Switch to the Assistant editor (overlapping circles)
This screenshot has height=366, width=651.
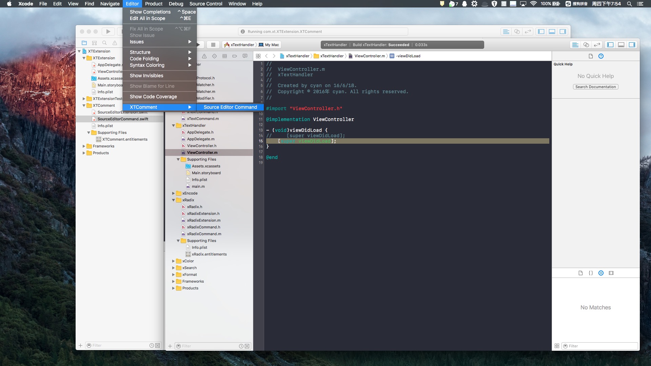(x=586, y=45)
